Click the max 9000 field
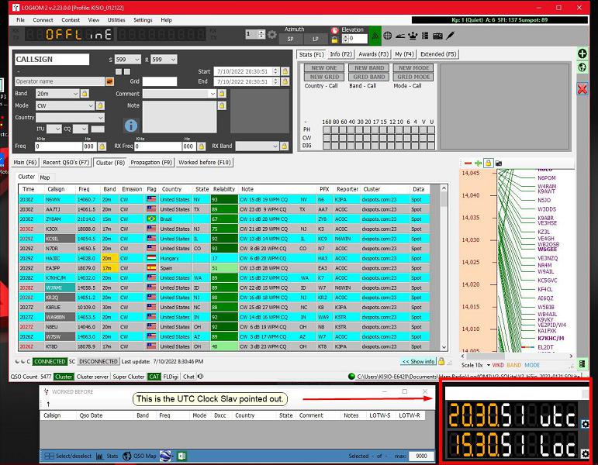Screen dimensions: 598x465 421,456
